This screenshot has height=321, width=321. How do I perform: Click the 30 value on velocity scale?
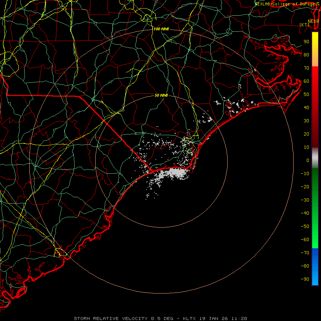tap(306, 121)
